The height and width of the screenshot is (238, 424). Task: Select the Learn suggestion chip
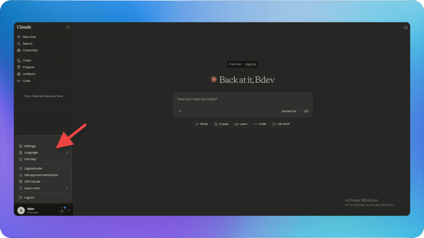click(241, 124)
